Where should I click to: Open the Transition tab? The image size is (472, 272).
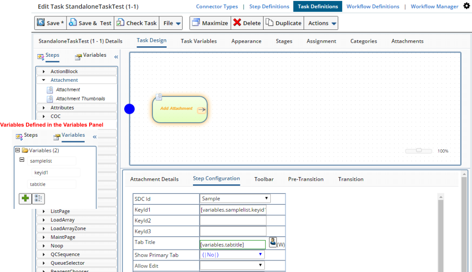point(350,179)
